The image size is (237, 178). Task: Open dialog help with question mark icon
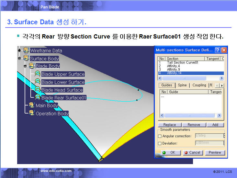pyautogui.click(x=218, y=50)
